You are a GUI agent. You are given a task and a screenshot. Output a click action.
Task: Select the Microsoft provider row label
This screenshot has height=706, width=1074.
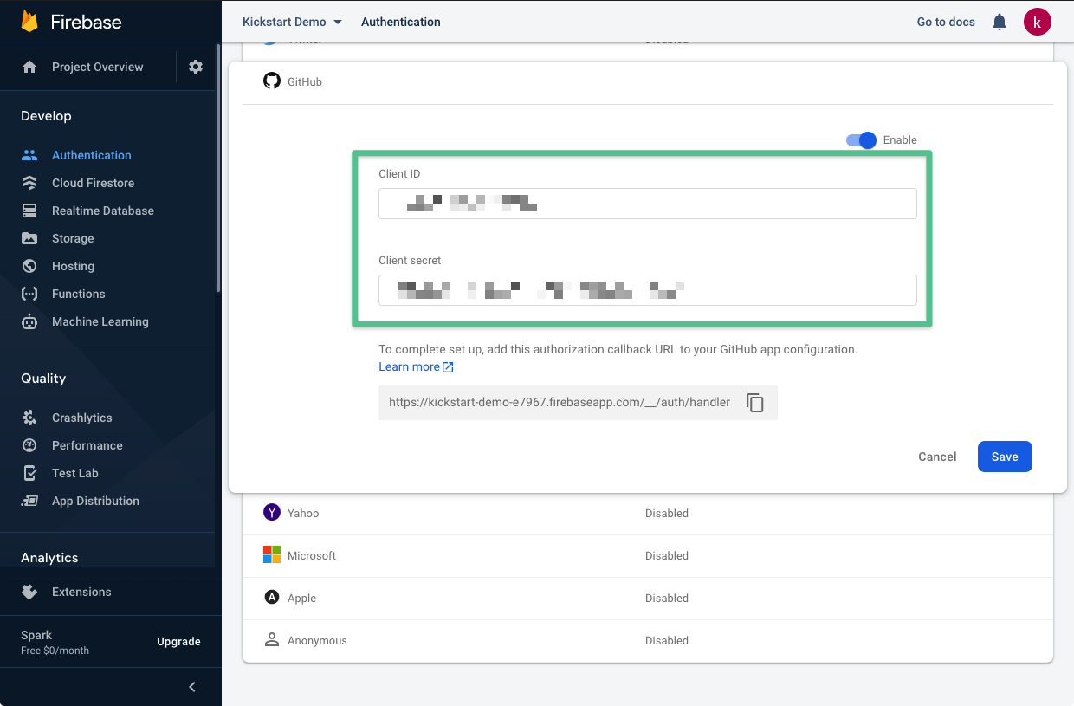click(312, 555)
